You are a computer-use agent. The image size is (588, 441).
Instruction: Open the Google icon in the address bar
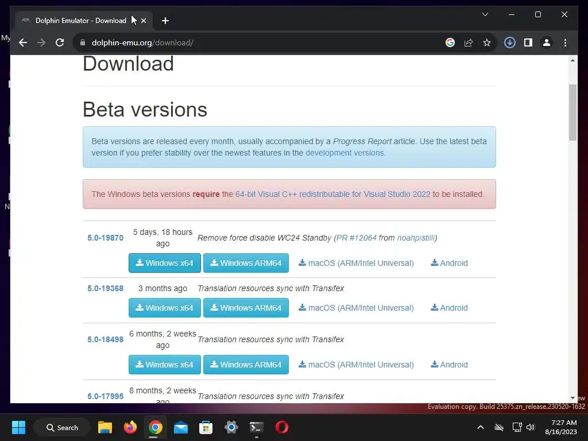[x=450, y=42]
